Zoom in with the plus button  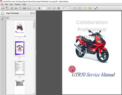click(59, 8)
